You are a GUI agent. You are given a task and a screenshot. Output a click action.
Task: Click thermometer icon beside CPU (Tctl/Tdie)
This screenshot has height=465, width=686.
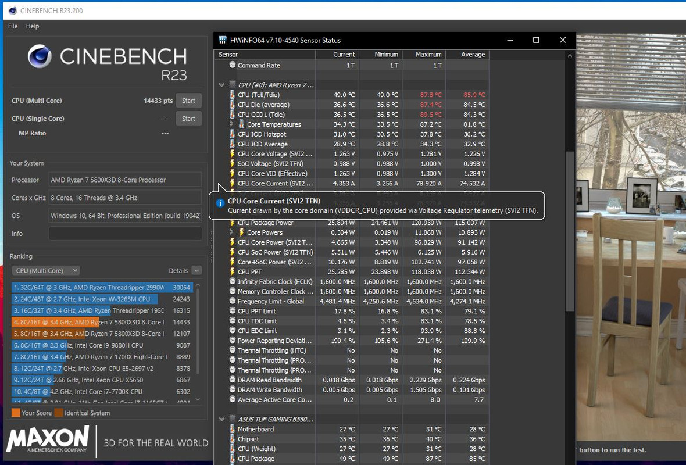(x=233, y=95)
